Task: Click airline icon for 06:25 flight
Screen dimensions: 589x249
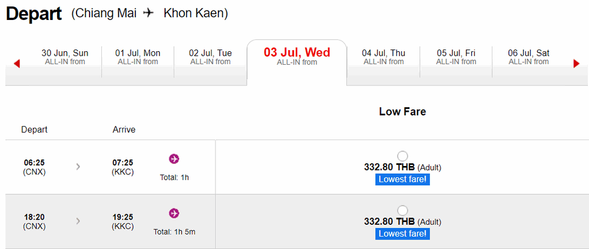Action: [174, 158]
